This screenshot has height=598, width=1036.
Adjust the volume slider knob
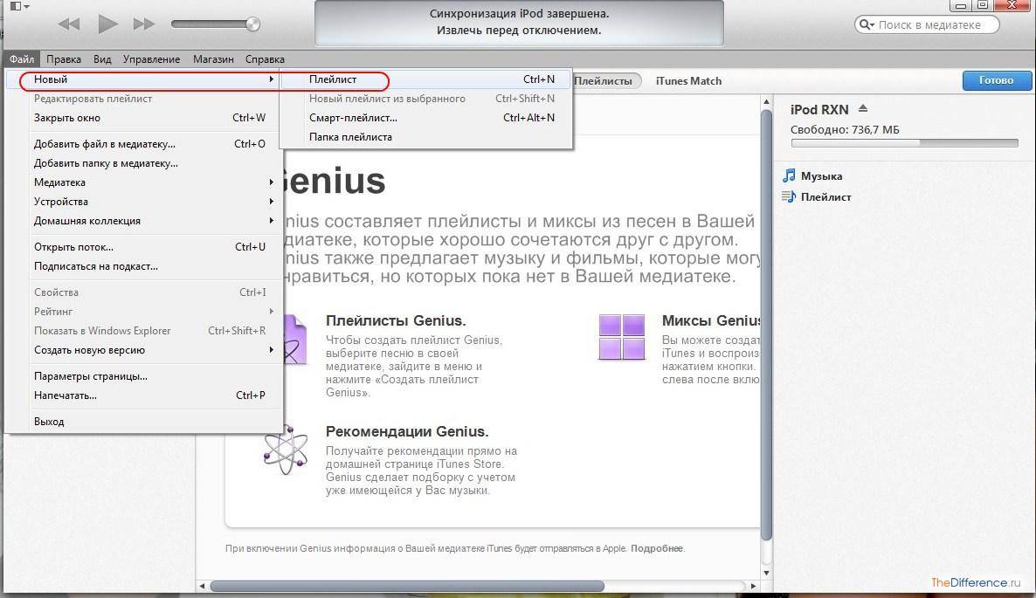[x=252, y=24]
